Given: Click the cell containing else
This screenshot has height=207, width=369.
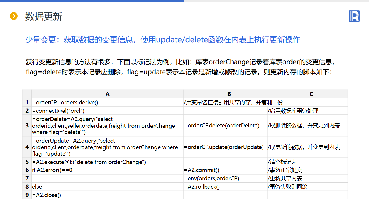Looking at the screenshot, I should [108, 187].
